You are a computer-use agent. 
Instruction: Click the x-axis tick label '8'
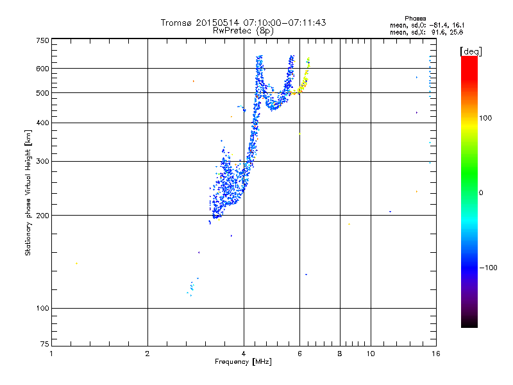click(340, 354)
